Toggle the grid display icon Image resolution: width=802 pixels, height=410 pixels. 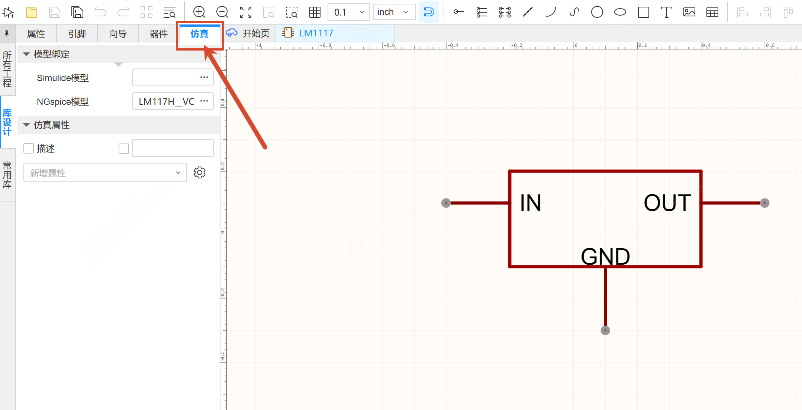coord(315,12)
